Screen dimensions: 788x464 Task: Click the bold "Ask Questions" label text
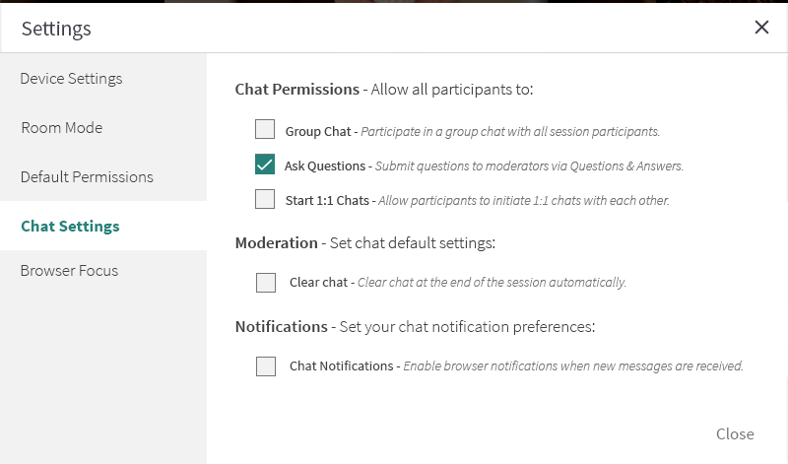325,166
